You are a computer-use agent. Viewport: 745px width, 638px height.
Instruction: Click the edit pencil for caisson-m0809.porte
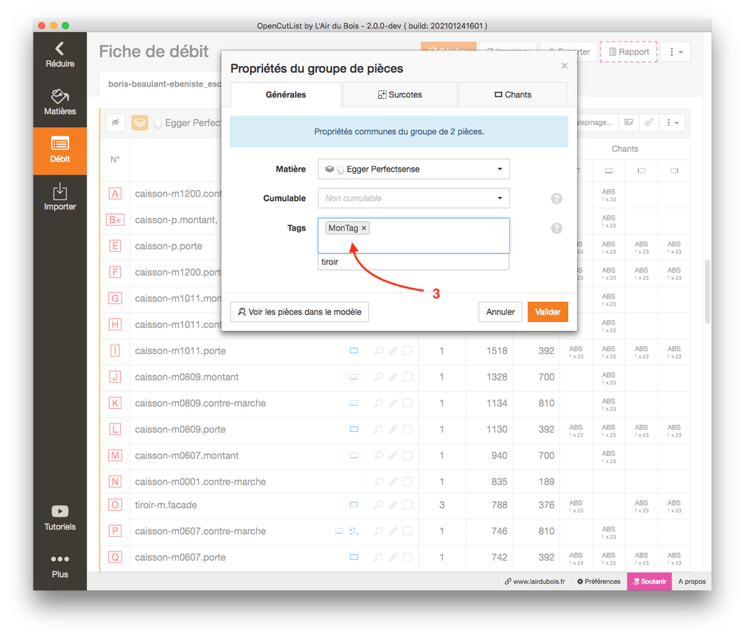(x=393, y=429)
